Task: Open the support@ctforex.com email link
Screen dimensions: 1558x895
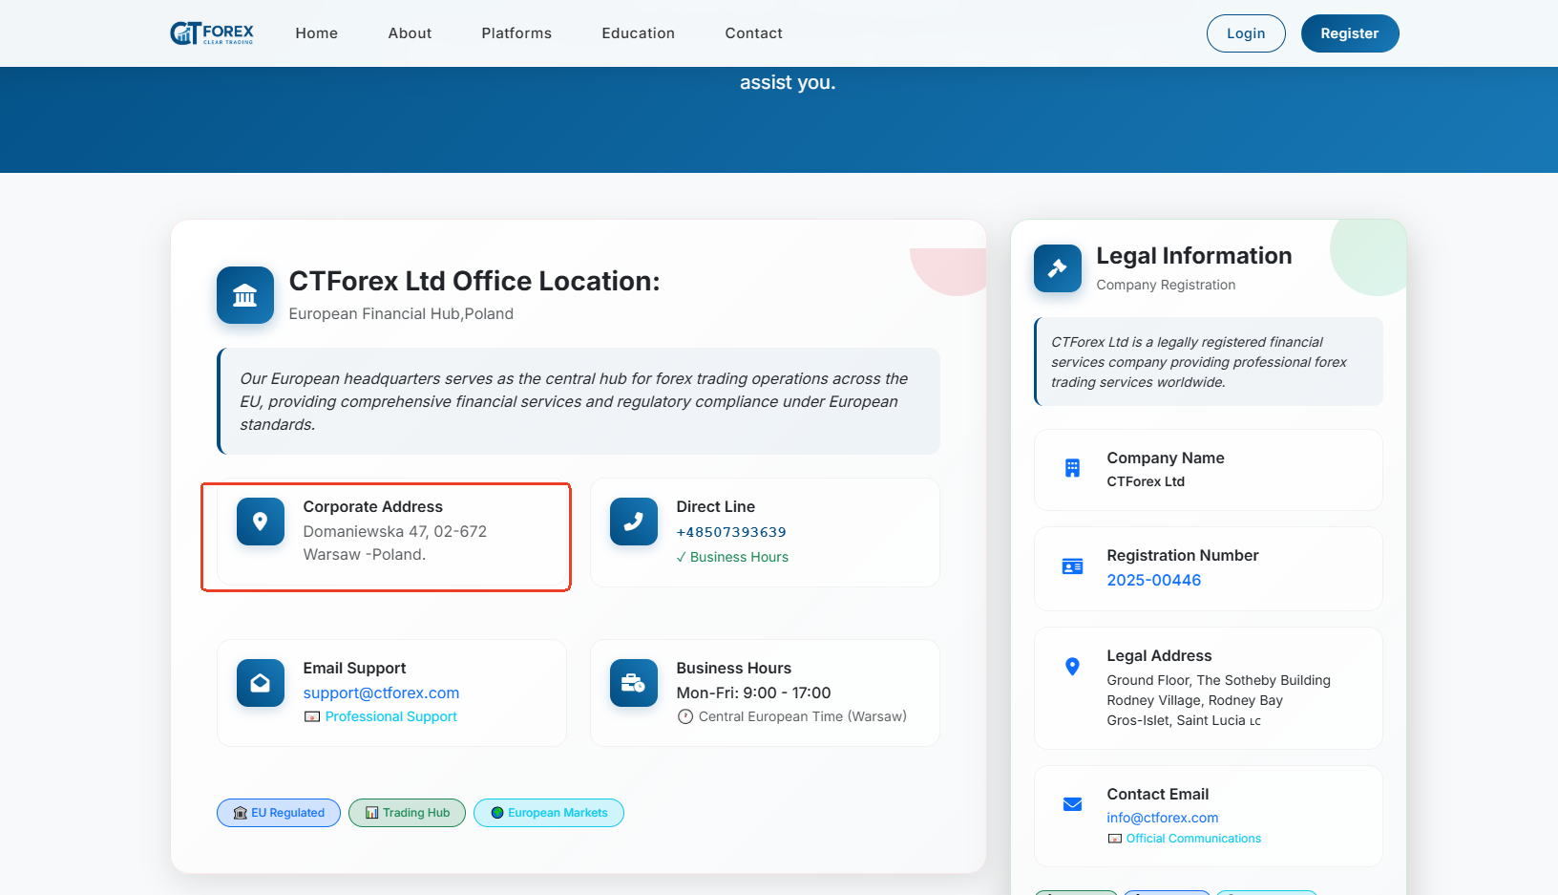Action: click(x=381, y=693)
